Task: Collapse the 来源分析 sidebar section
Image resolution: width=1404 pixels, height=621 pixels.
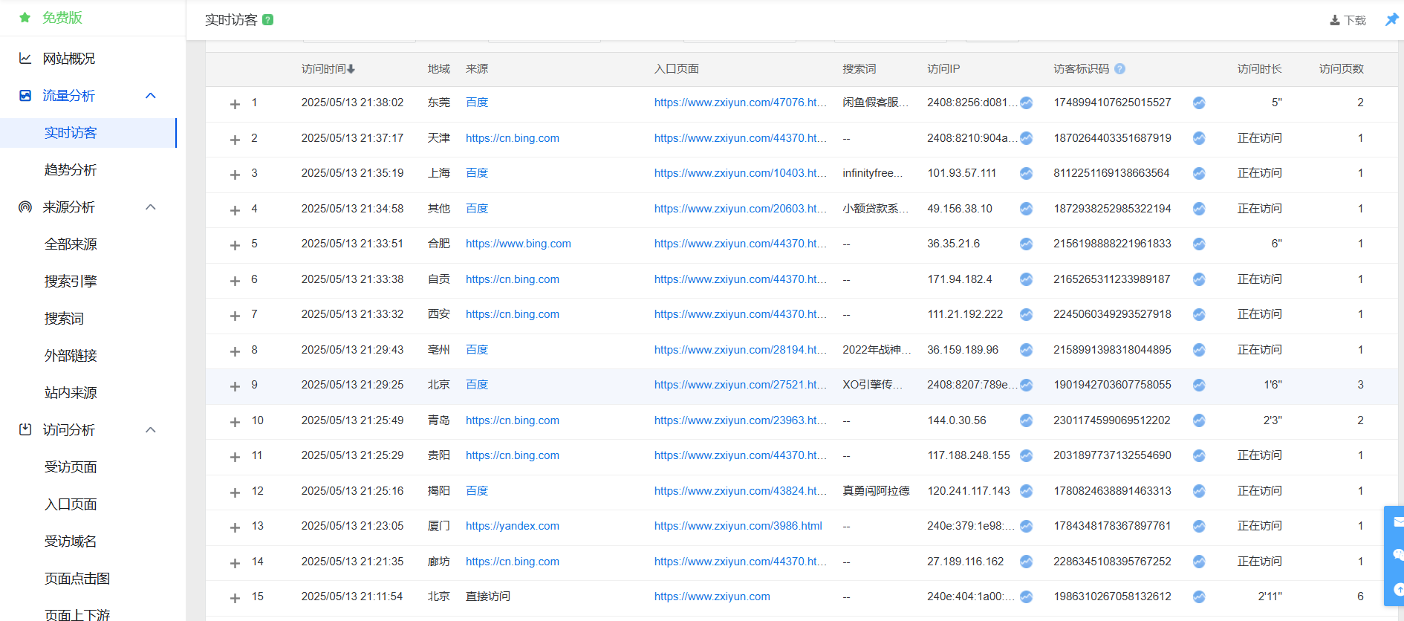Action: point(151,207)
